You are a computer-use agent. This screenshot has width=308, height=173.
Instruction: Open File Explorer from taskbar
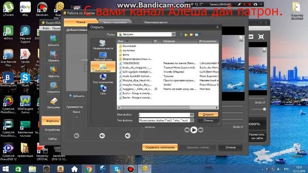pyautogui.click(x=32, y=169)
